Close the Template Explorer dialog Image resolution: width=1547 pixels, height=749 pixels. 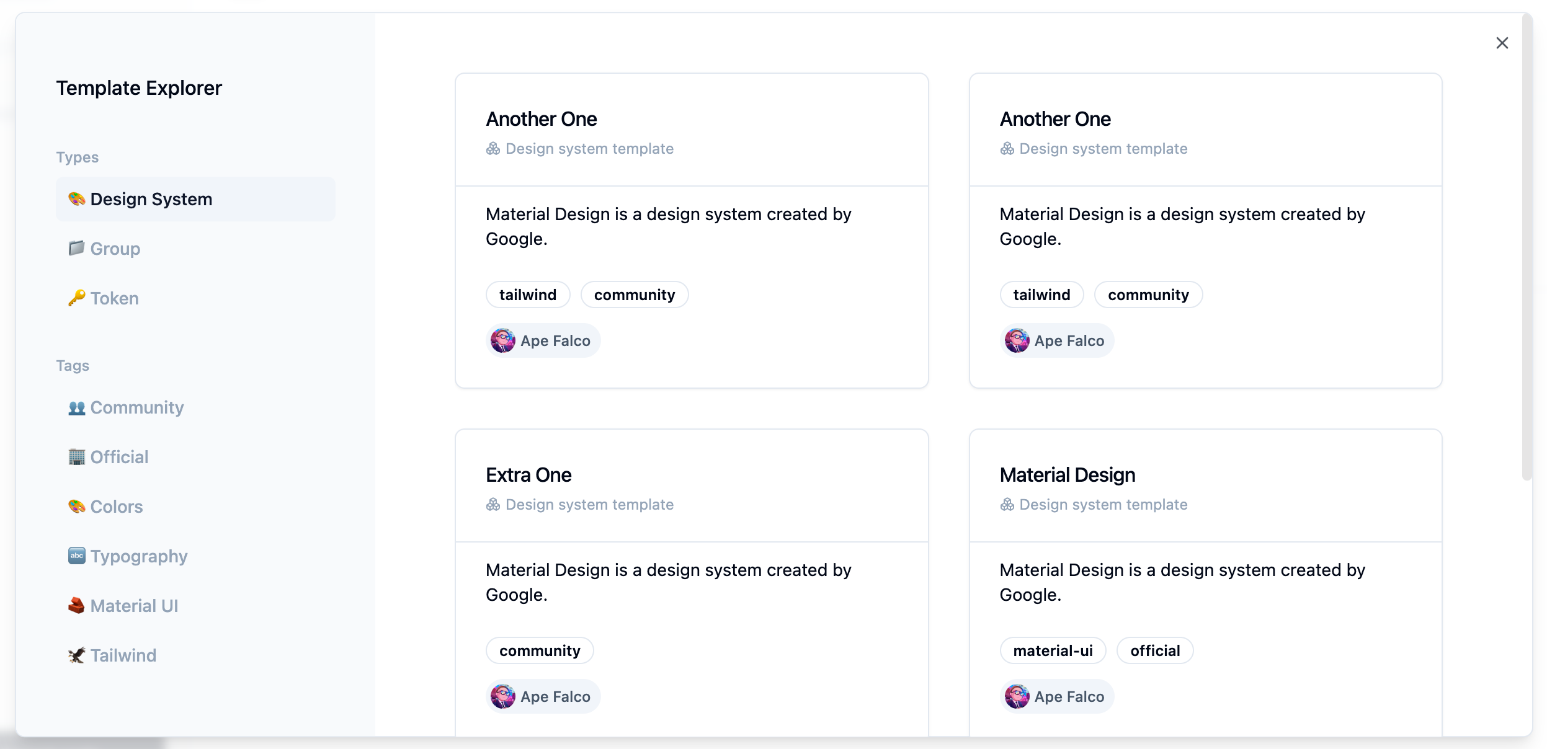[1502, 43]
